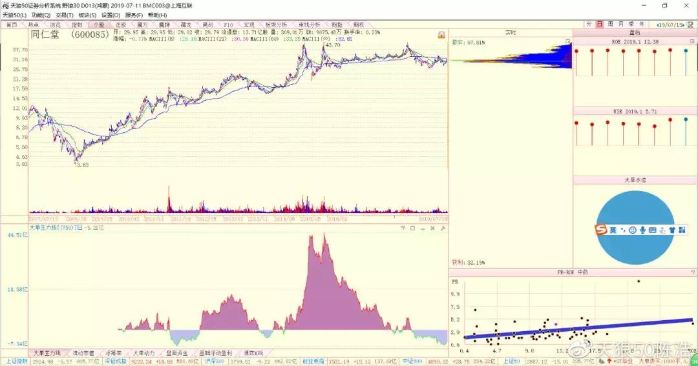Select the 日 daily period

pos(600,25)
